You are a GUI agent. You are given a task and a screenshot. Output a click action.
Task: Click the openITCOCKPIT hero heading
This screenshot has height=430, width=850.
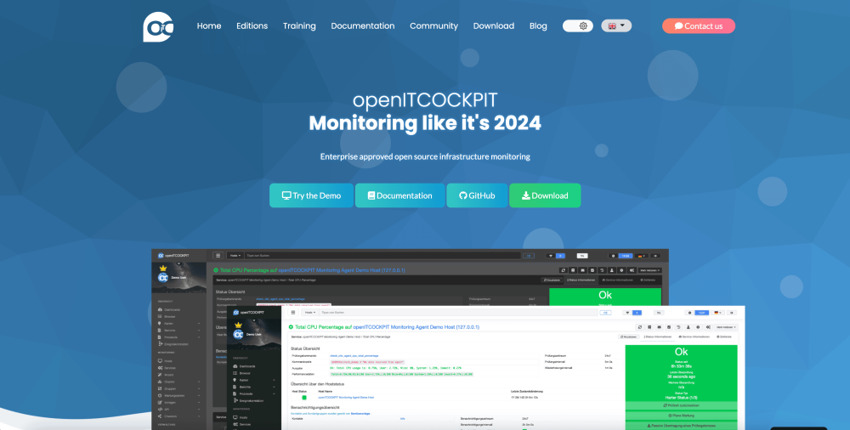425,100
